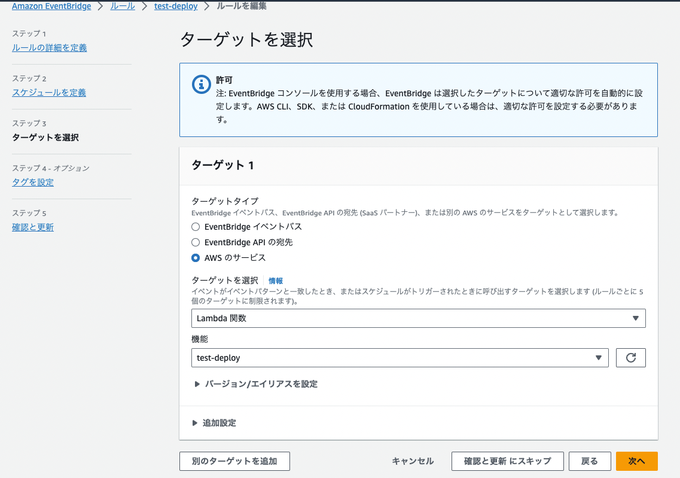Open the test-deploy function dropdown
Viewport: 680px width, 478px height.
coord(400,358)
